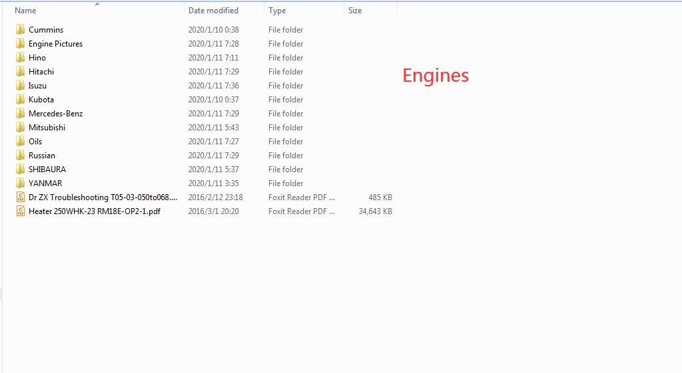
Task: Click the 2020/1/11 5:37 date for SHIBAURA
Action: (214, 169)
